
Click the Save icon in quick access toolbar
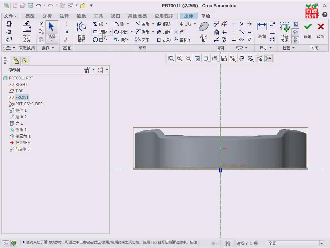(x=31, y=5)
